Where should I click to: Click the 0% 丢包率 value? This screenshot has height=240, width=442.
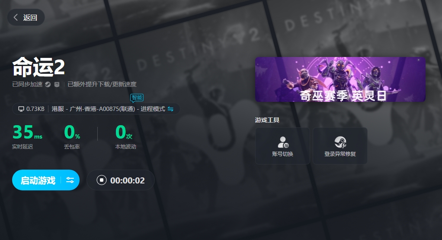(72, 132)
